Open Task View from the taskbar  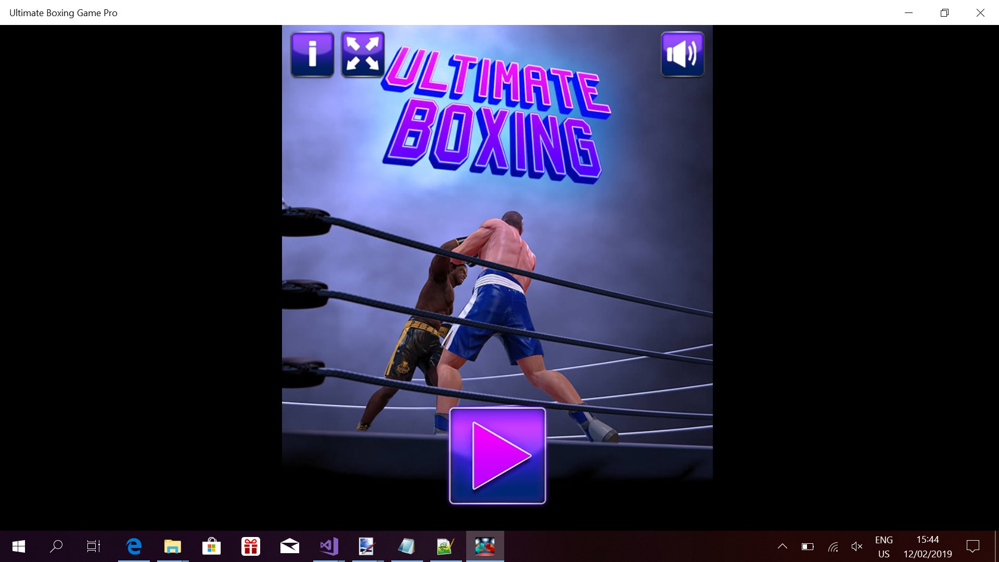pyautogui.click(x=94, y=546)
